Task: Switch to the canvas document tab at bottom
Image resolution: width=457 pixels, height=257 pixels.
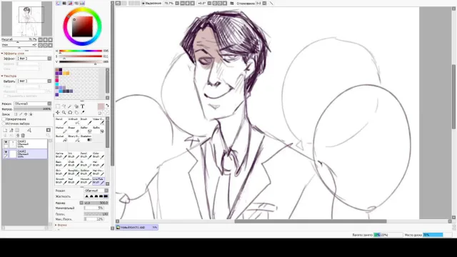Action: 137,227
